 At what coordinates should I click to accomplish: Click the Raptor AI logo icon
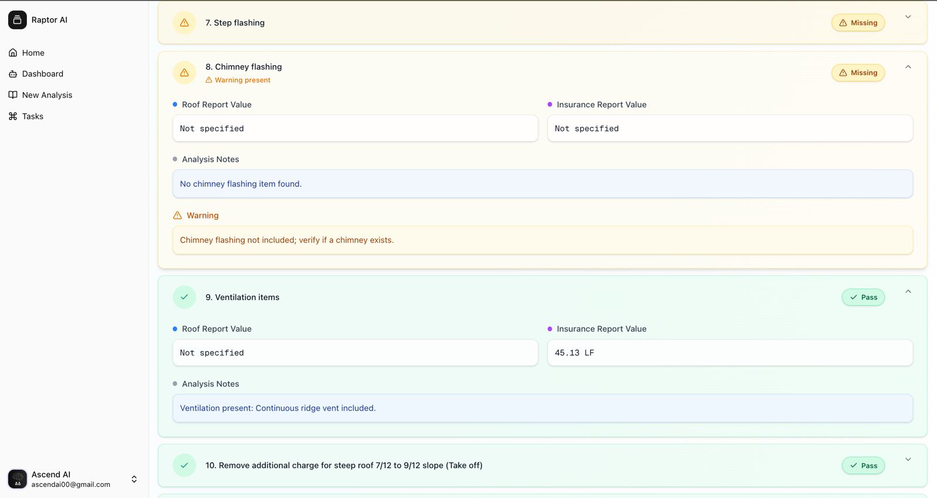18,20
